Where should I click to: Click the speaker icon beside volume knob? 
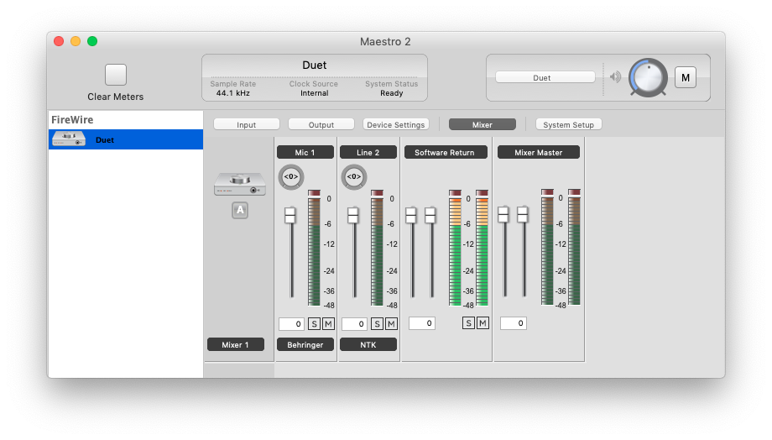point(616,77)
